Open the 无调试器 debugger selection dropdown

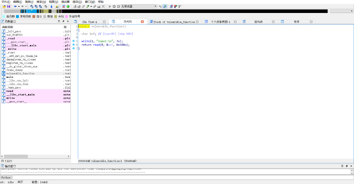(x=139, y=6)
